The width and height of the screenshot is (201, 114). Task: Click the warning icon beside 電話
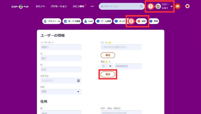pyautogui.click(x=107, y=62)
